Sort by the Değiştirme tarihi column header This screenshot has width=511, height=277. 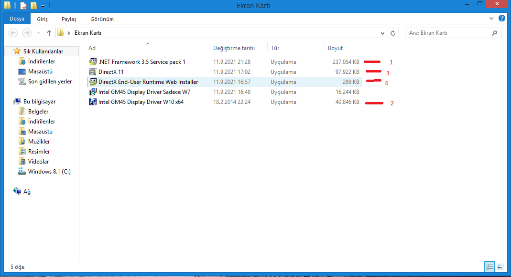[234, 48]
